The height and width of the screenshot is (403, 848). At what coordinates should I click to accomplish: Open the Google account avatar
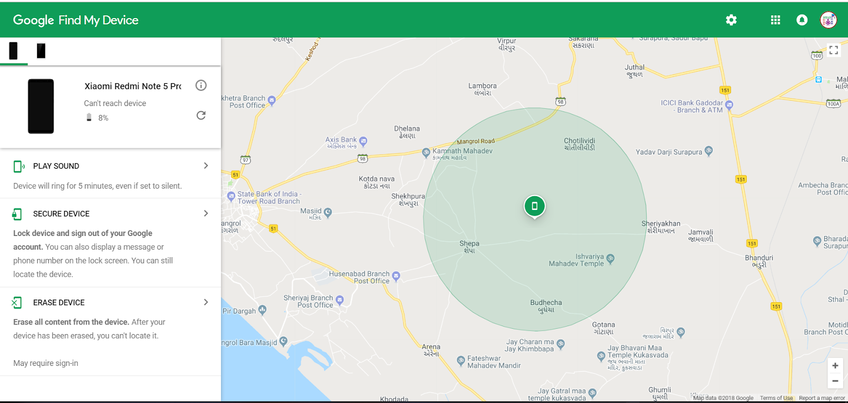tap(828, 20)
